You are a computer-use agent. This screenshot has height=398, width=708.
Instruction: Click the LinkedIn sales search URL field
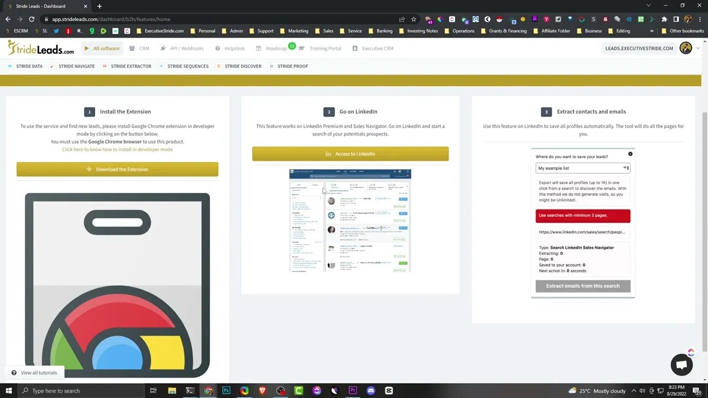(x=582, y=232)
